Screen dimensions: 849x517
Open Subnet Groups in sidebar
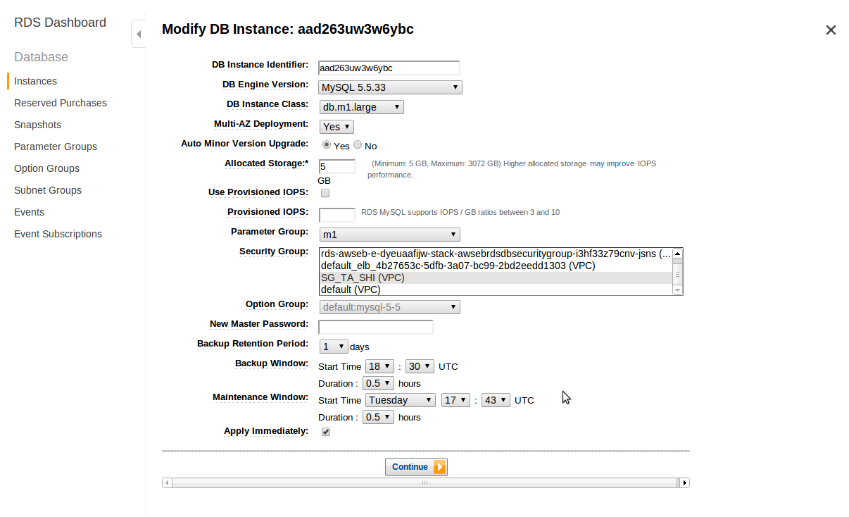[48, 190]
